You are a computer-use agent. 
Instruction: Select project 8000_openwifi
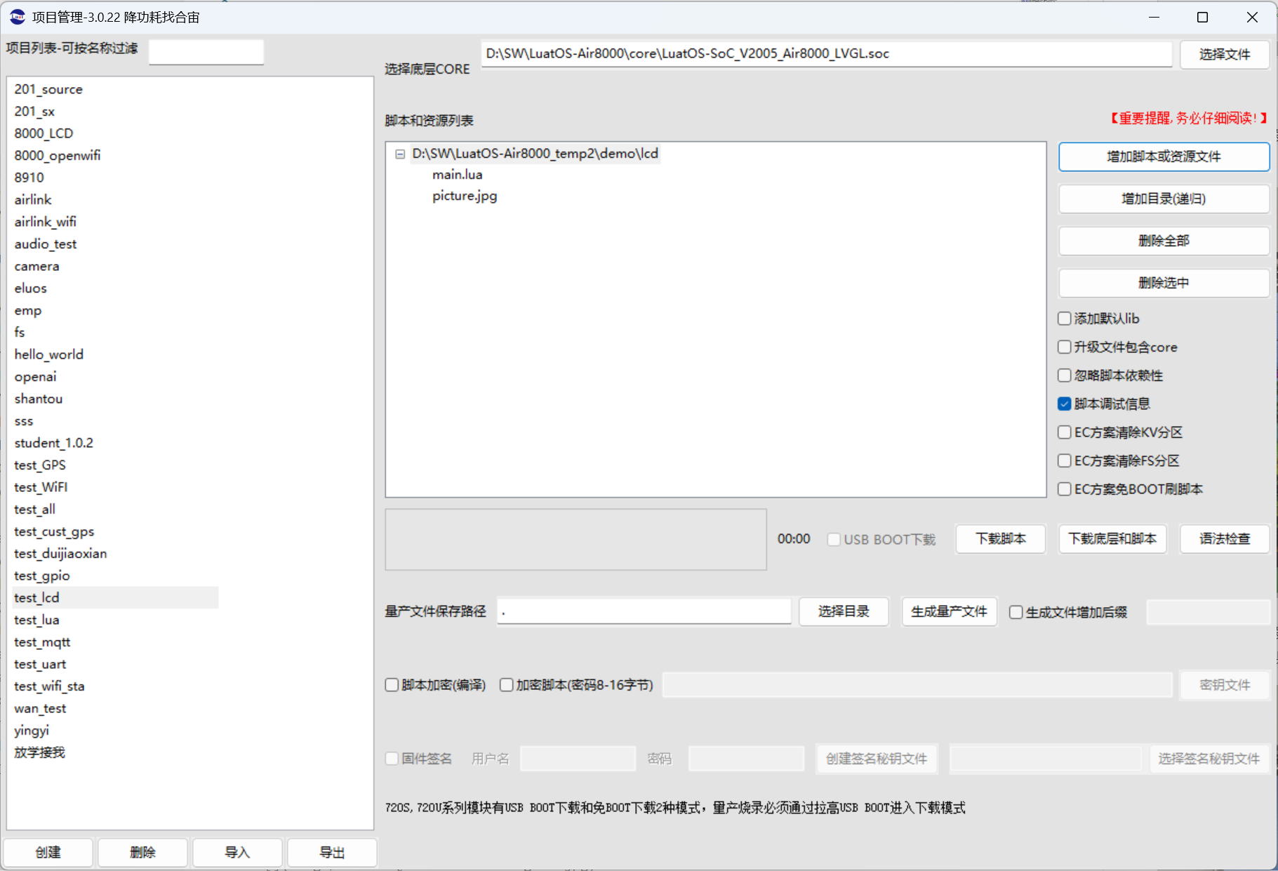pos(58,156)
